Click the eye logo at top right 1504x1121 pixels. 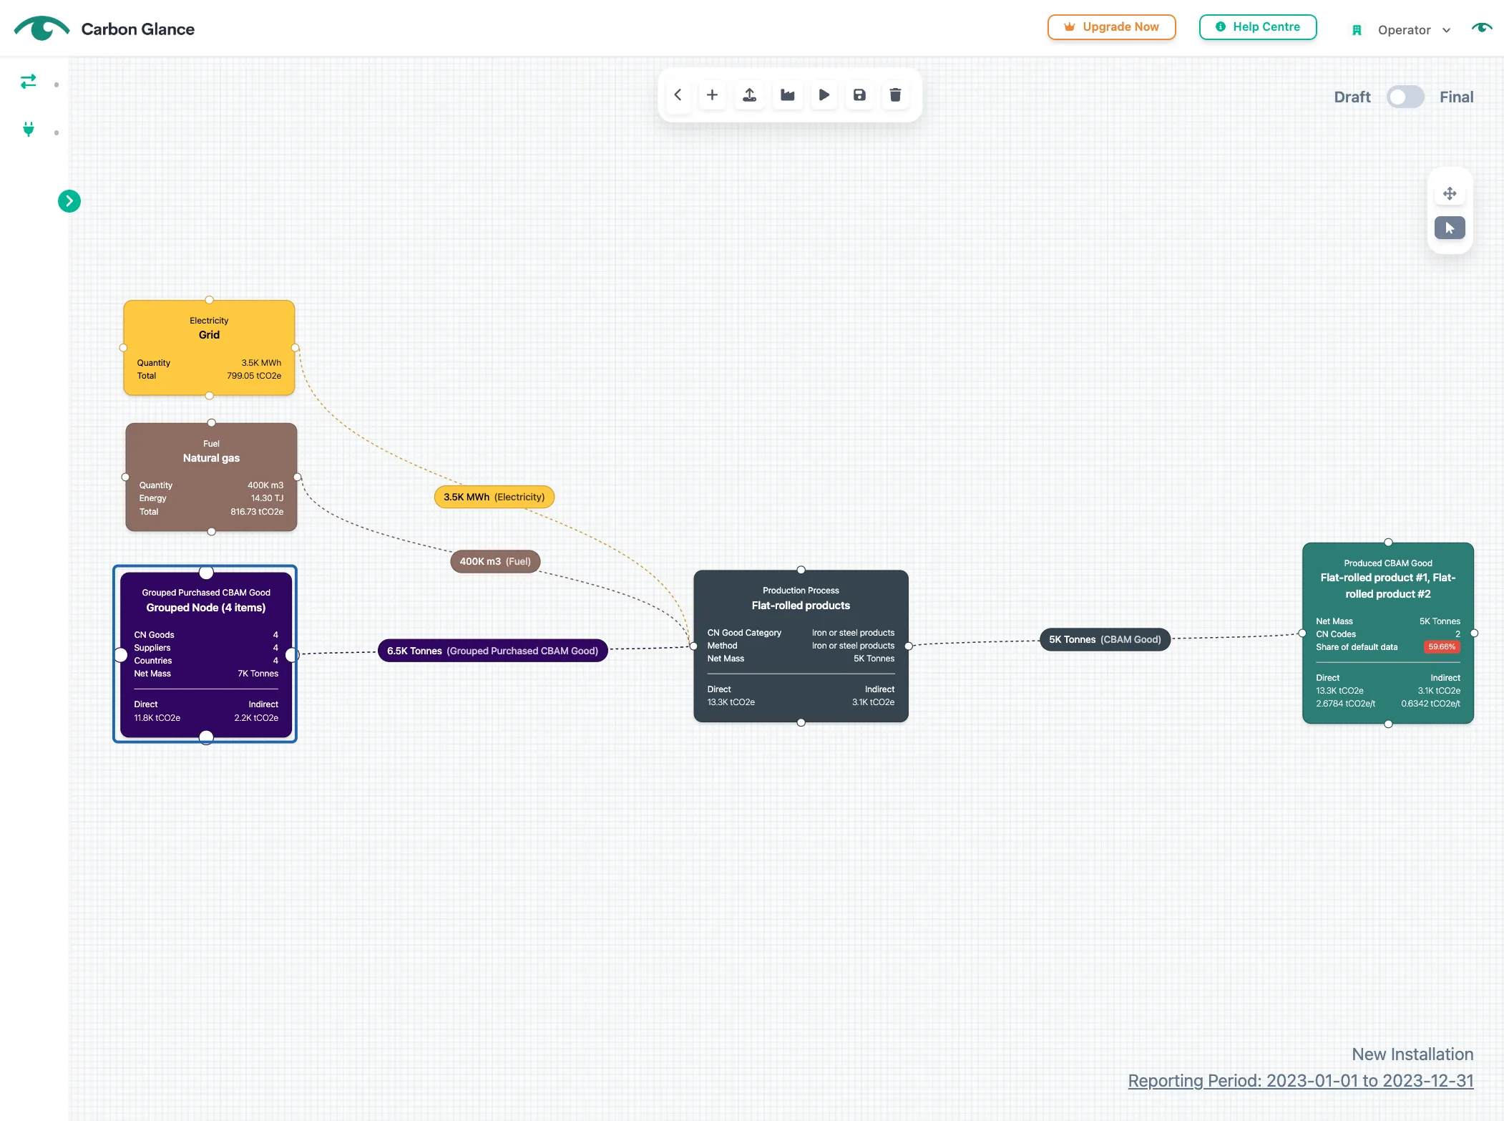[1482, 28]
